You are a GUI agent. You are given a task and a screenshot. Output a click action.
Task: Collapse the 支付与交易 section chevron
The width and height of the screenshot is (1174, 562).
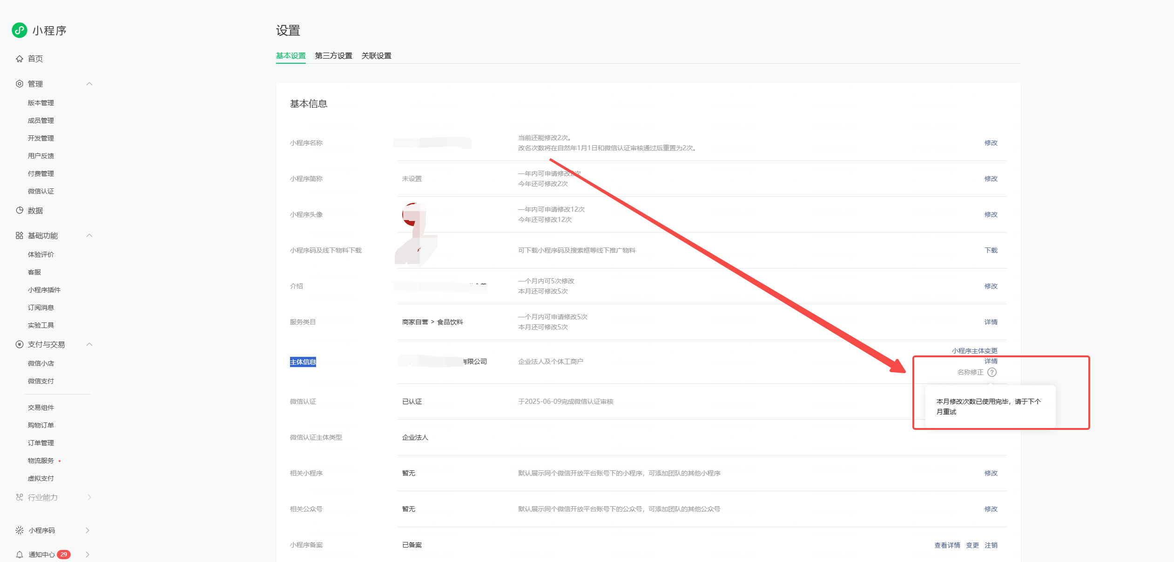point(89,344)
